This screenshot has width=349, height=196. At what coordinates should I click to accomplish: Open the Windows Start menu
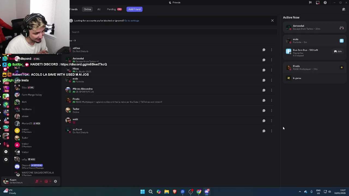coord(143,192)
